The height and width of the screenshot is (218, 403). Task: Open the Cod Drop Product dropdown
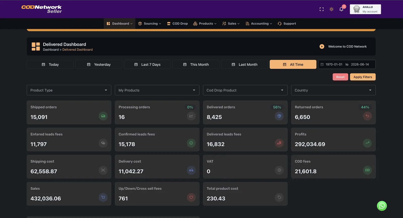click(x=245, y=90)
